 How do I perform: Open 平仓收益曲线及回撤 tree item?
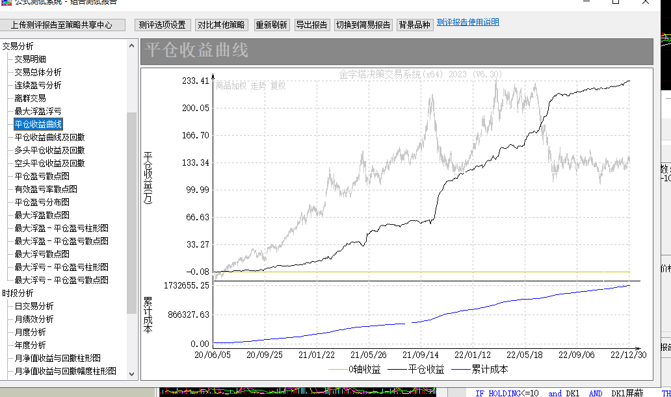(x=49, y=137)
